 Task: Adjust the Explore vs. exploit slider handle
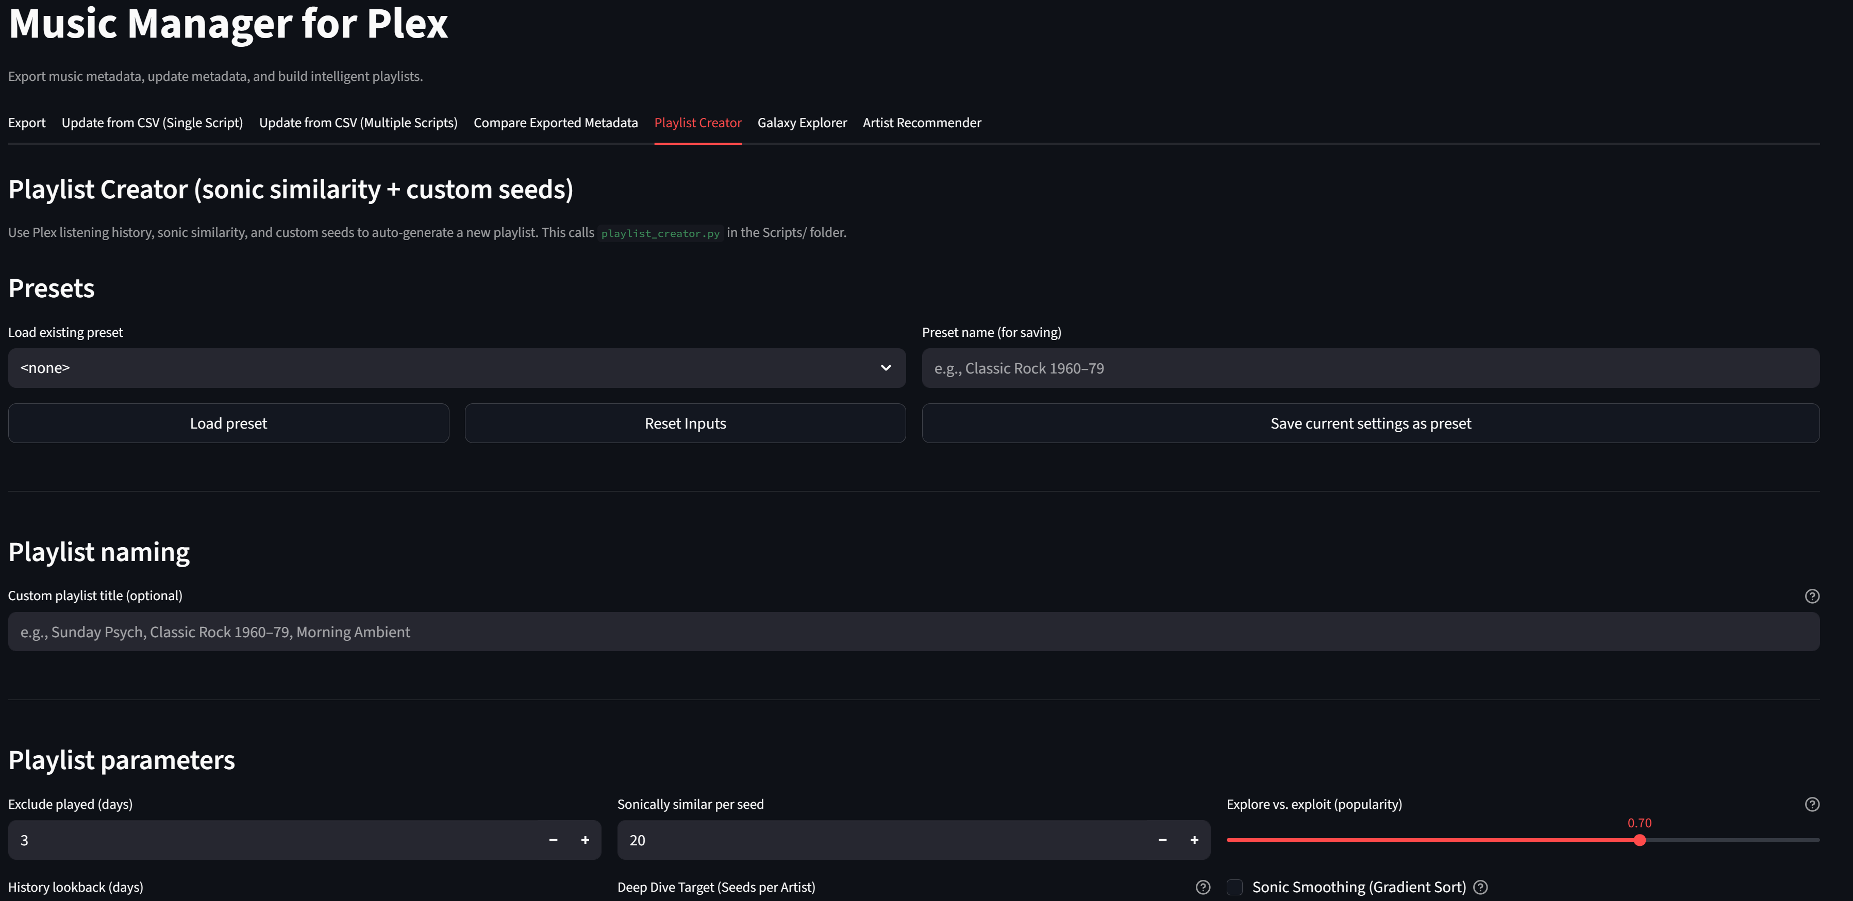[x=1640, y=840]
